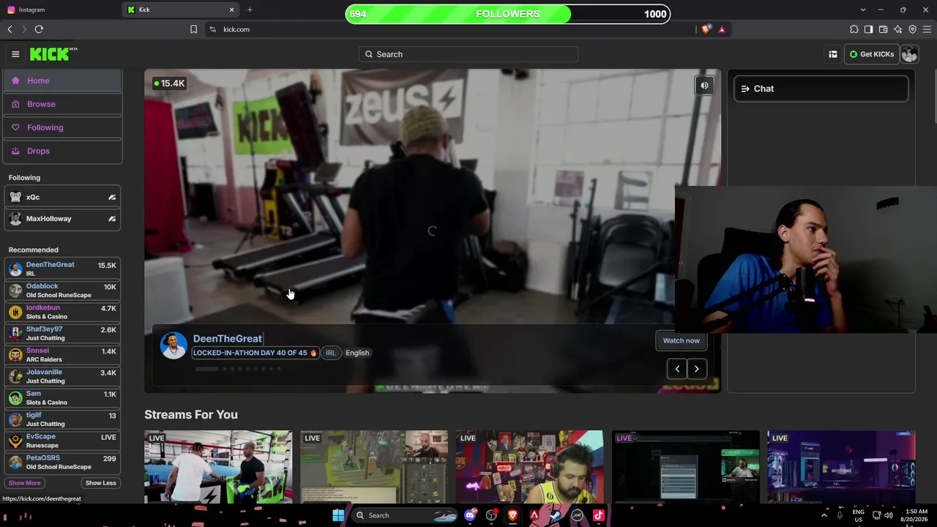The image size is (937, 527).
Task: Open recommended channel tigilf
Action: pos(63,419)
